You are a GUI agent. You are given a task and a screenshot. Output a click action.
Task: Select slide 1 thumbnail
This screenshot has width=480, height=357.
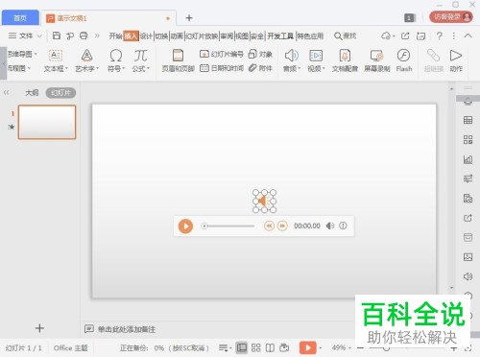(47, 122)
